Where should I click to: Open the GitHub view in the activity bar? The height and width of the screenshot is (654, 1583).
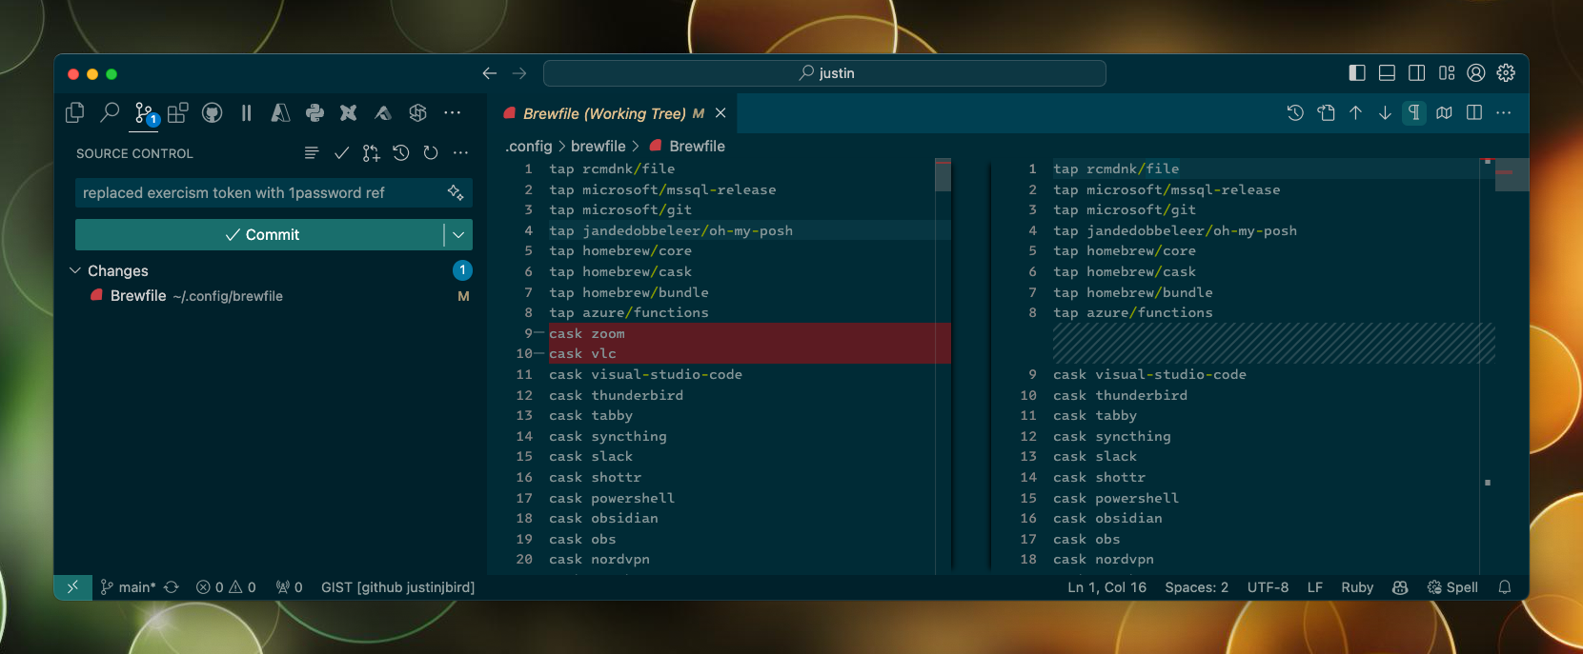[x=213, y=113]
